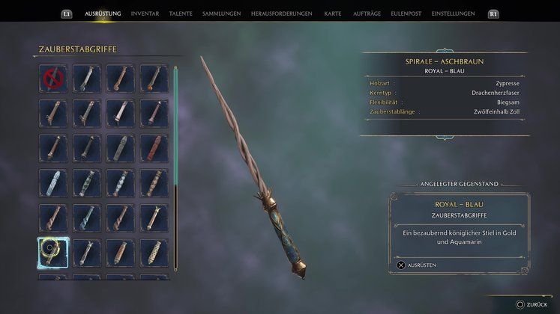Screen dimensions: 560x314
Task: Click the Ausrüsten button
Action: click(x=416, y=265)
